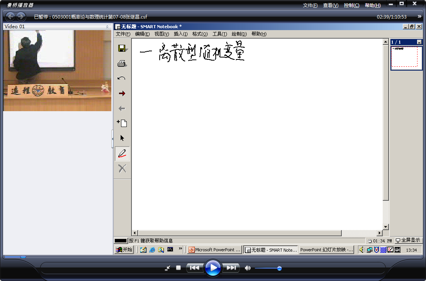Skip to the previous track
Screen dimensions: 426x281
[194, 268]
